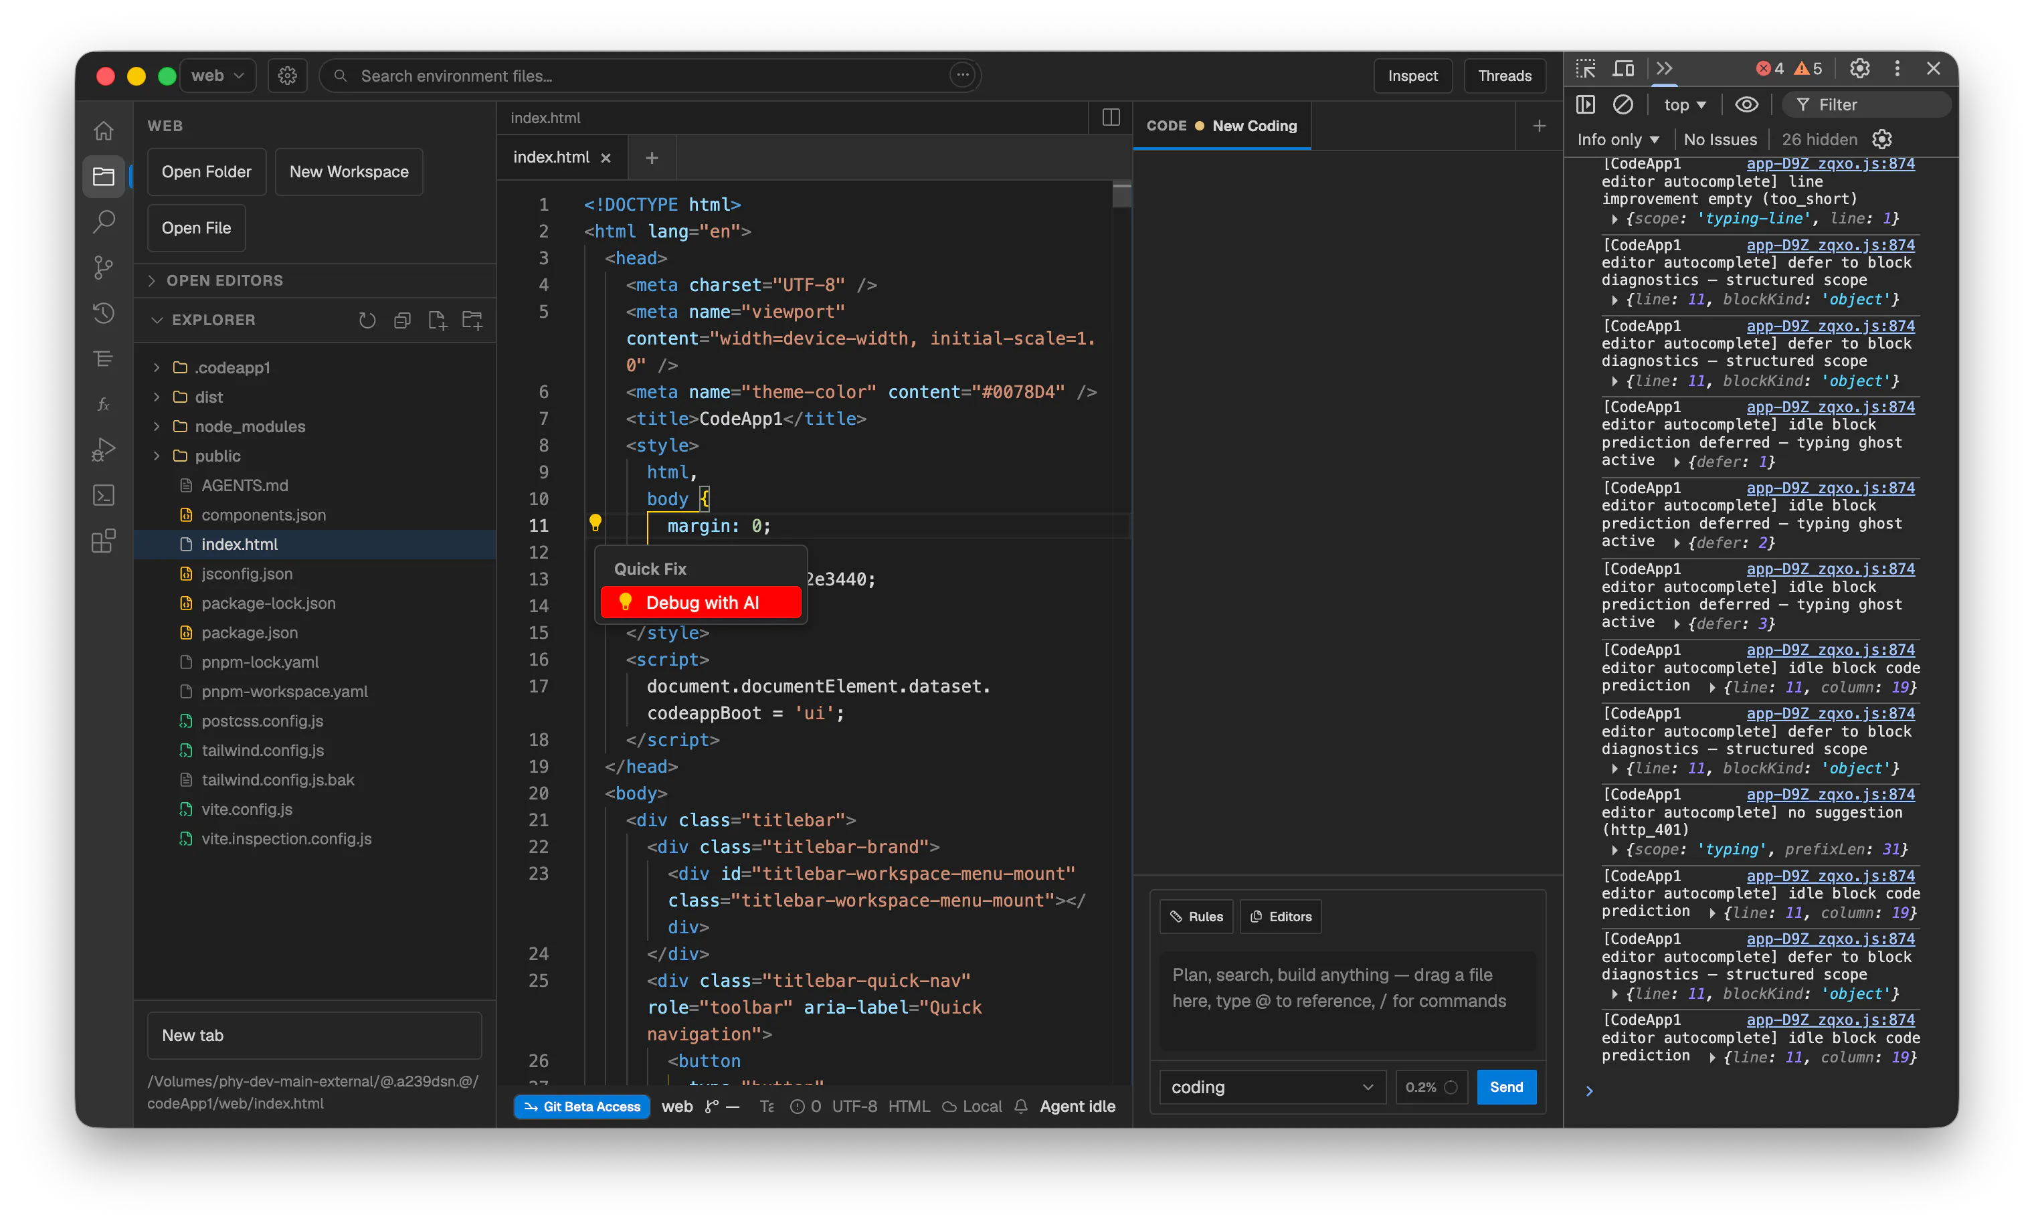This screenshot has width=2034, height=1227.
Task: Open the top context dropdown in console
Action: point(1684,105)
